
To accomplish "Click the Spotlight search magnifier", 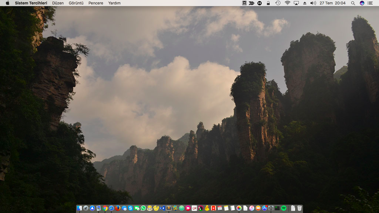I will (353, 3).
